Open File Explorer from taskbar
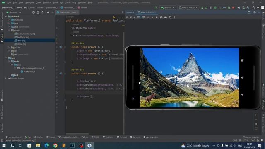This screenshot has width=265, height=149. [38, 145]
